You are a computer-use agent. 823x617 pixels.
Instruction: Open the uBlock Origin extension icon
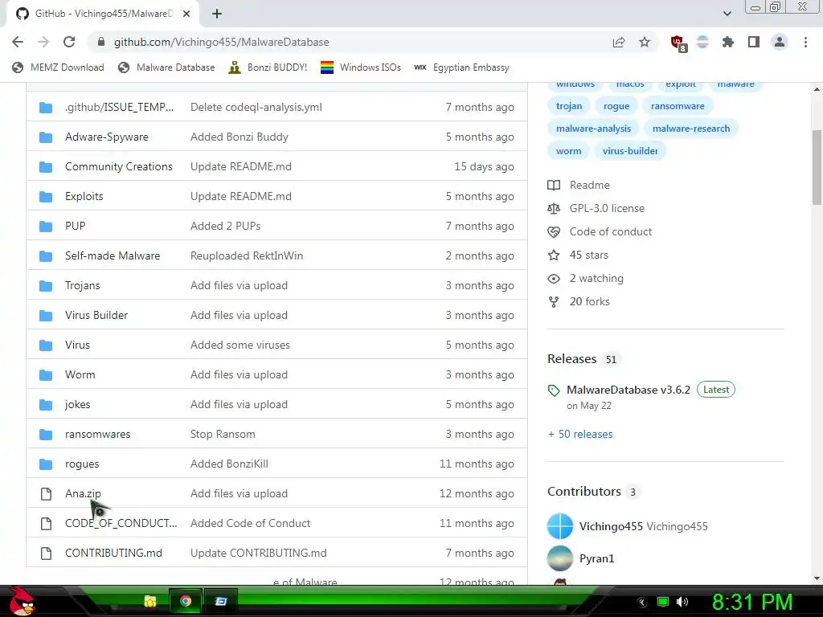click(x=678, y=43)
